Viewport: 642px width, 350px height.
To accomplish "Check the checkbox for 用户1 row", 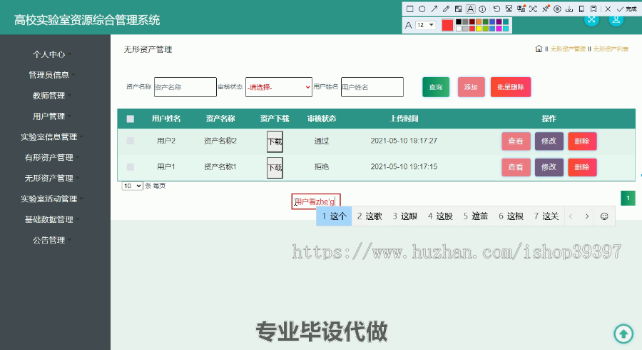I will 131,167.
